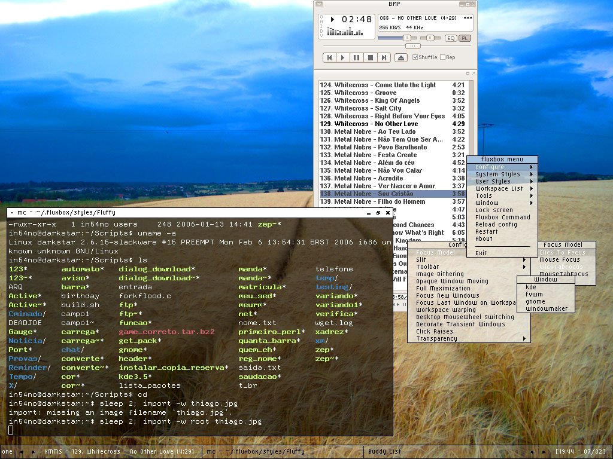Toggle the playlist with PL button

465,38
